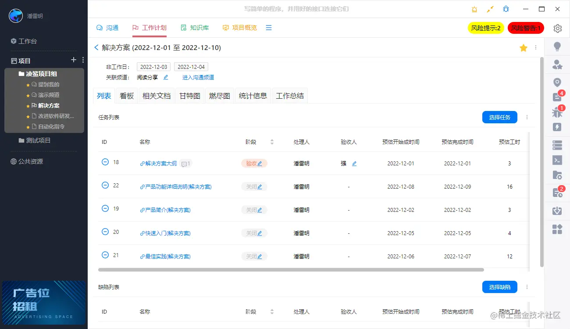Image resolution: width=570 pixels, height=329 pixels.
Task: Click the 广告位招租 banner
Action: tap(44, 303)
